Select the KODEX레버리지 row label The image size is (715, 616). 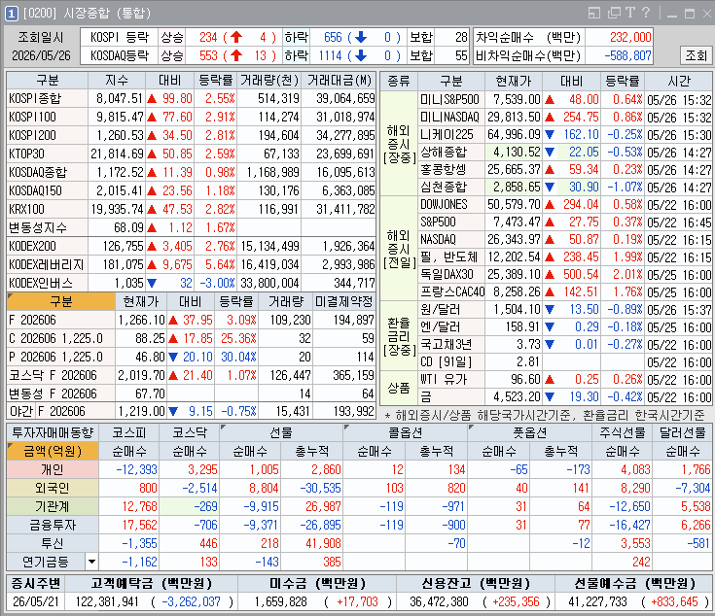pos(47,264)
